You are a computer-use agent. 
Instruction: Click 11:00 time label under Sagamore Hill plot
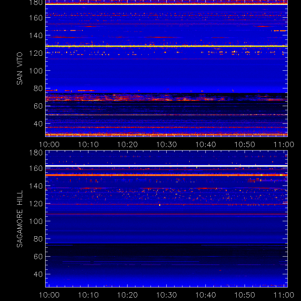pyautogui.click(x=284, y=295)
